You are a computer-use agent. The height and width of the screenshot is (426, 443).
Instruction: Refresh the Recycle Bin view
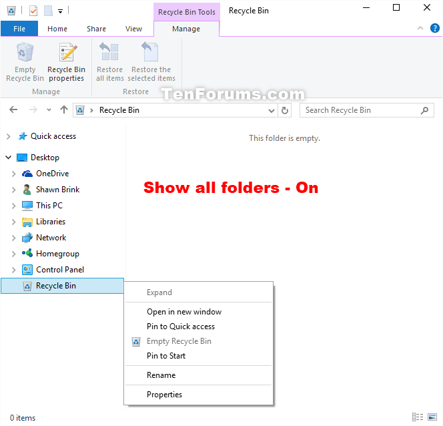pyautogui.click(x=285, y=111)
